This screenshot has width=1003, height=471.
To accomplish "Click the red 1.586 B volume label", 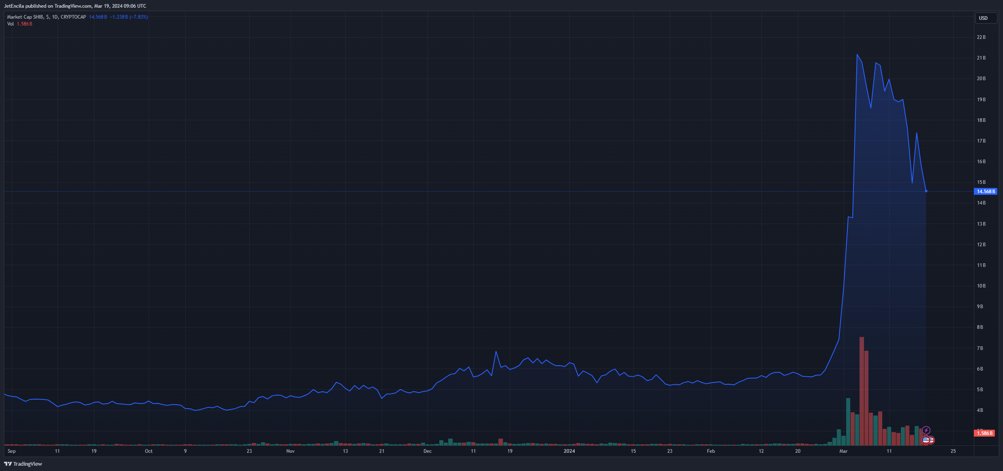I will click(x=984, y=433).
